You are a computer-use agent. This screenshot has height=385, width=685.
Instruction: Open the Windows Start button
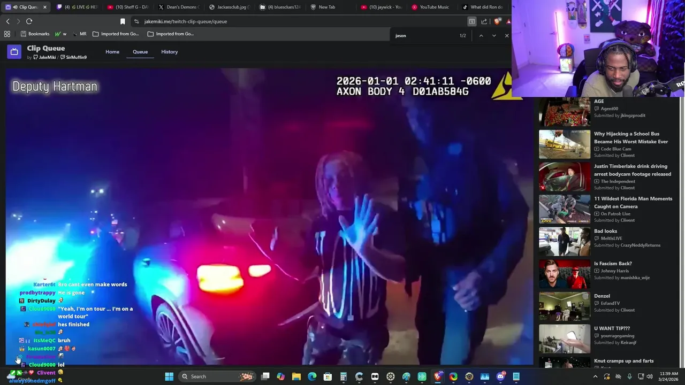click(169, 376)
